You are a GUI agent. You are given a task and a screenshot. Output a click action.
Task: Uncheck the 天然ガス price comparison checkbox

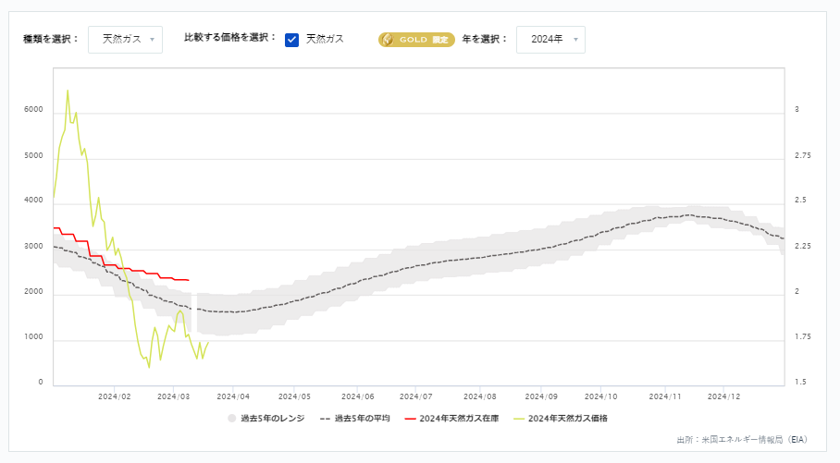tap(292, 40)
